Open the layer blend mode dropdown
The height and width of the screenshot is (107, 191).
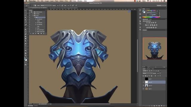point(147,73)
